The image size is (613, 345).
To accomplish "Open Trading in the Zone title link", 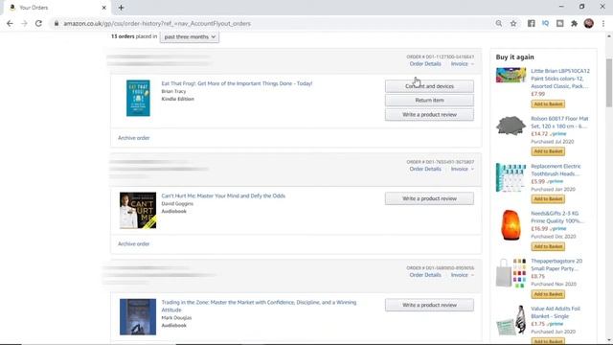I will (x=259, y=306).
